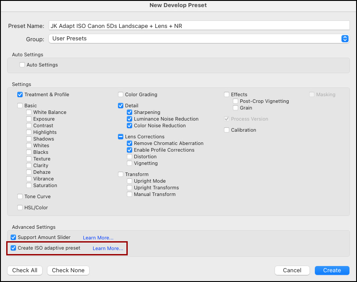Viewport: 357px width, 282px height.
Task: Disable Remove Chromatic Aberration
Action: click(x=129, y=143)
